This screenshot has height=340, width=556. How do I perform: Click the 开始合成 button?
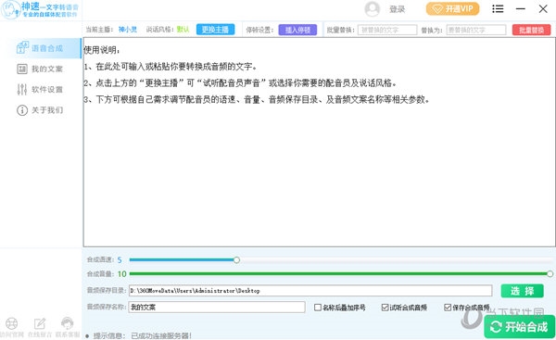[520, 326]
